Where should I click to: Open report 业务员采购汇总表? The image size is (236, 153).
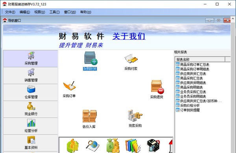pos(191,92)
